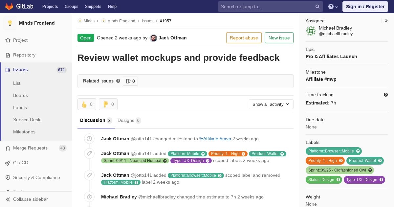Open the Repository icon in sidebar

tap(8, 55)
